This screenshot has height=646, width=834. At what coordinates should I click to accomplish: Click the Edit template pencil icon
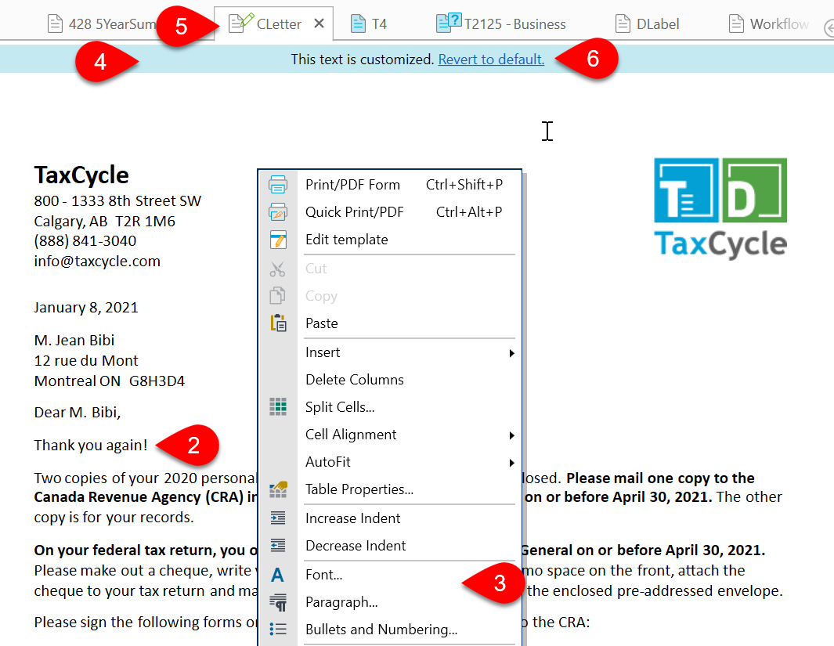click(x=278, y=240)
